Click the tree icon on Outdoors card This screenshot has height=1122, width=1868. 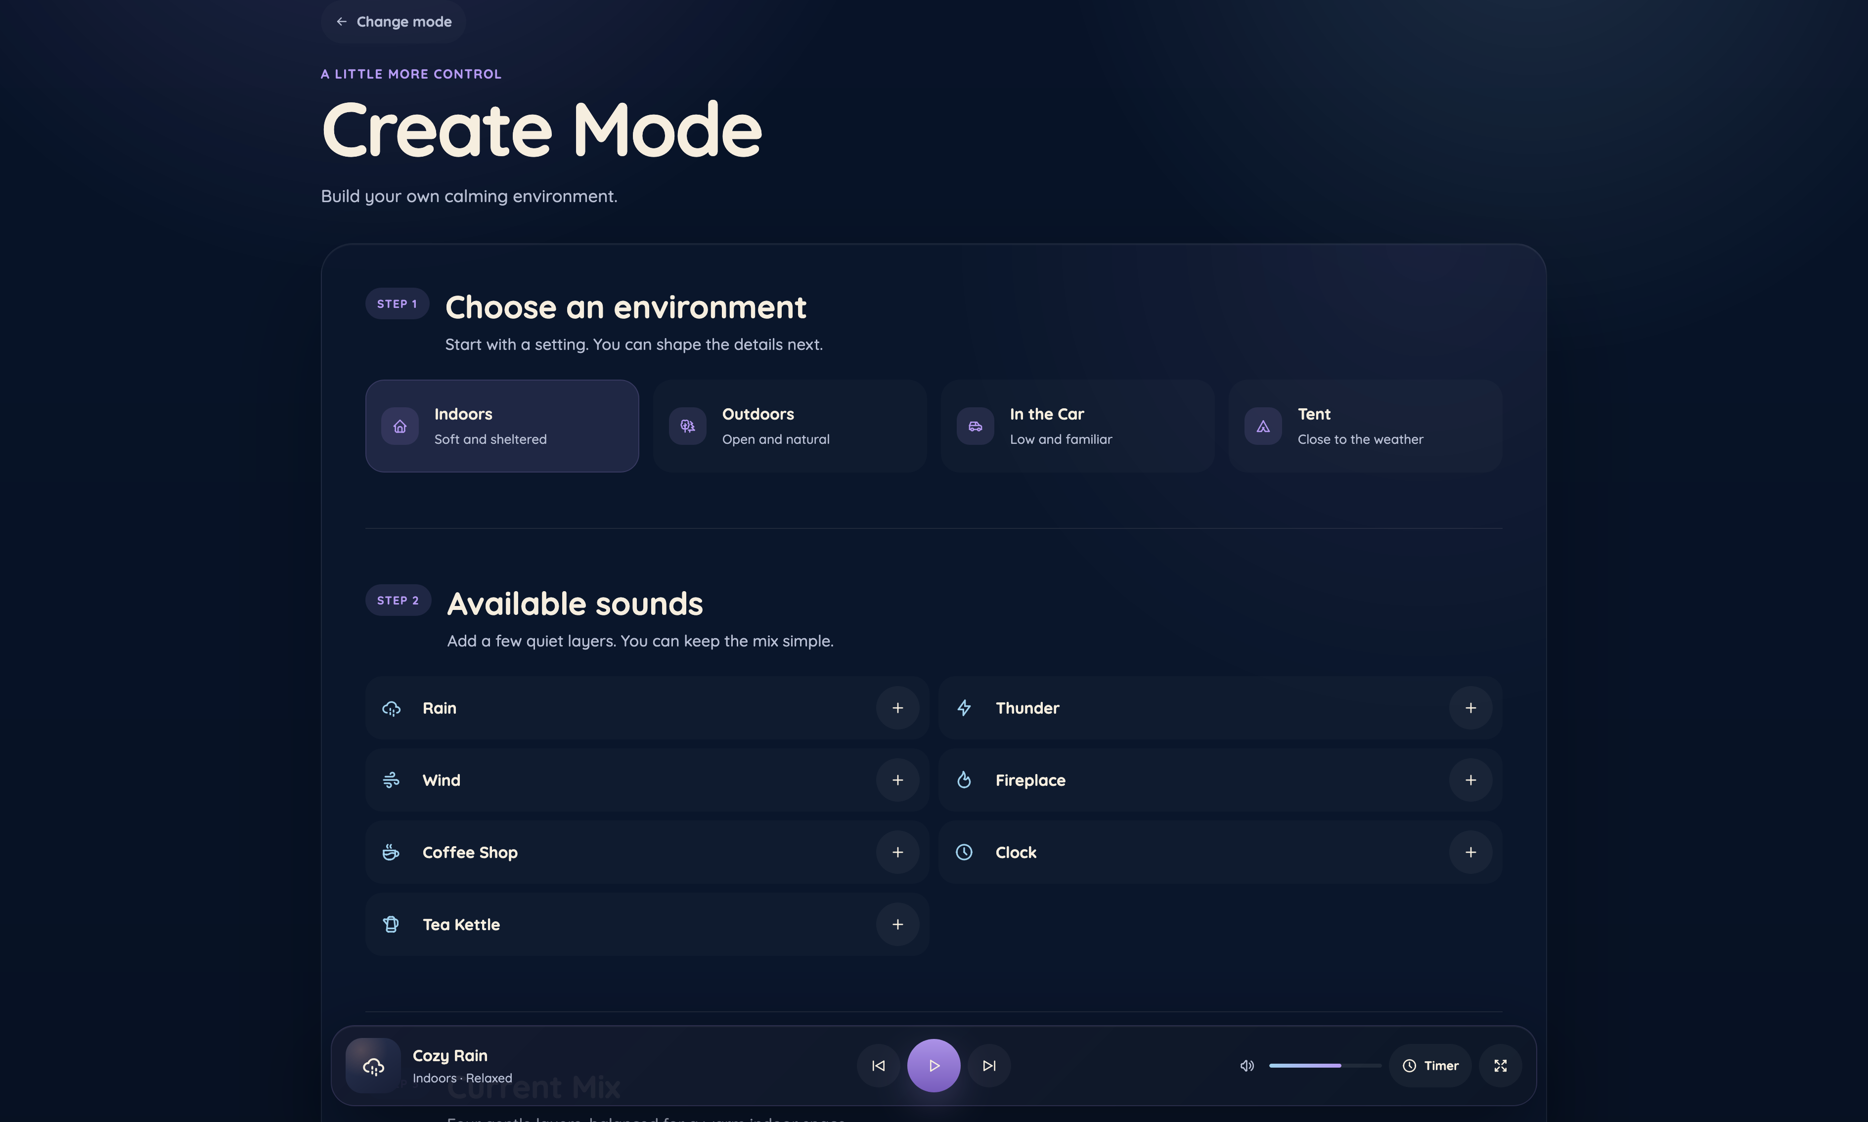[x=687, y=426]
